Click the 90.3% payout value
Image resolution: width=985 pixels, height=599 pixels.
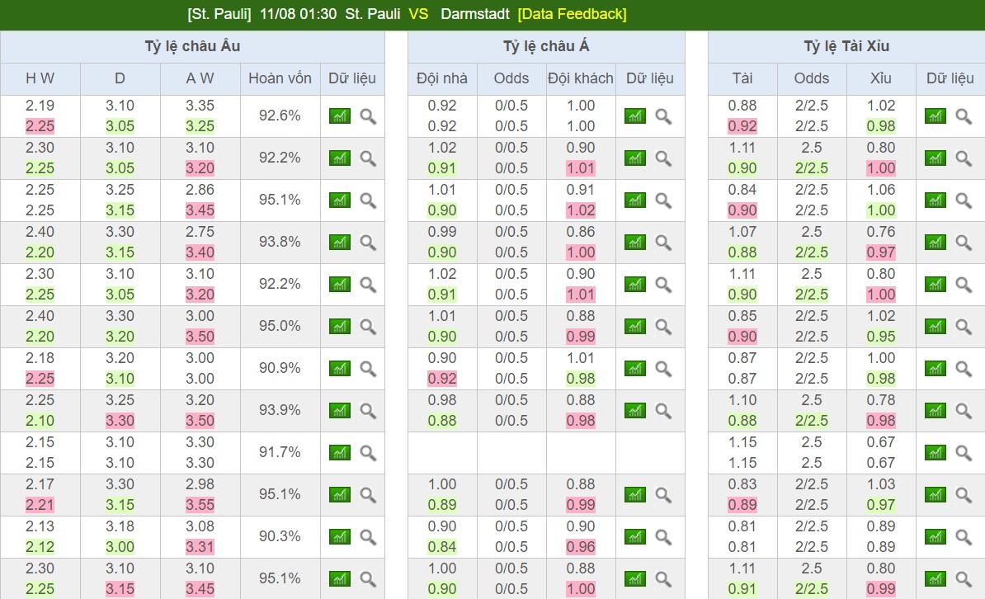280,537
